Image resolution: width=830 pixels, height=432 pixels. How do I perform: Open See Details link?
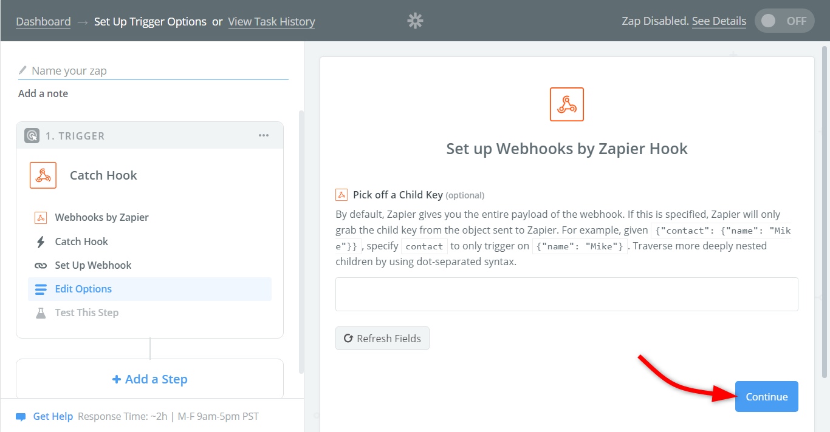(x=719, y=21)
